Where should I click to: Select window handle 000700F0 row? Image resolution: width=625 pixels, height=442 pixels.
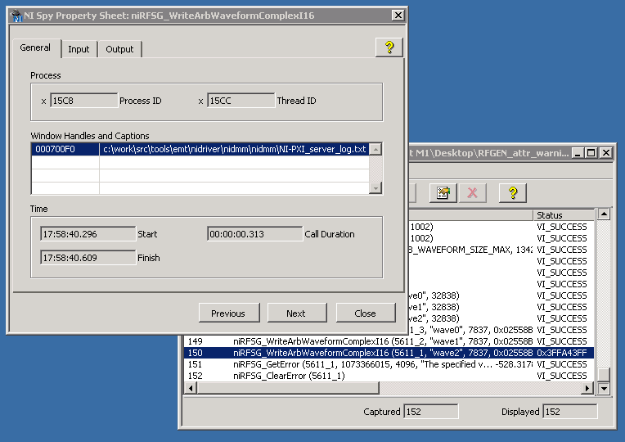(200, 149)
